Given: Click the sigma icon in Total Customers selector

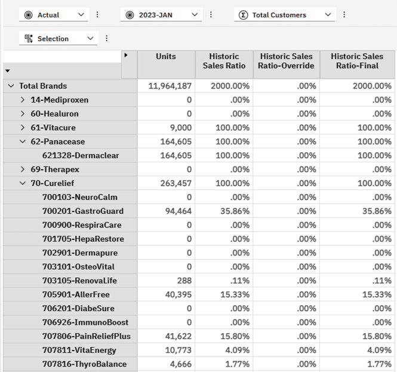Looking at the screenshot, I should pos(243,15).
